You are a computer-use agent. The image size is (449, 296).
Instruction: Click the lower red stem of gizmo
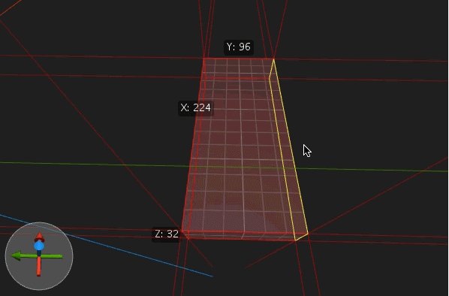click(38, 267)
